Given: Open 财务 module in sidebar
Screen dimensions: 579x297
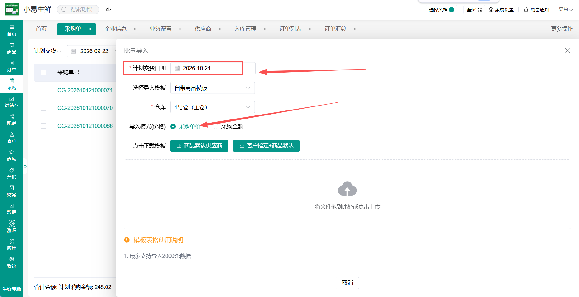Looking at the screenshot, I should click(x=11, y=191).
